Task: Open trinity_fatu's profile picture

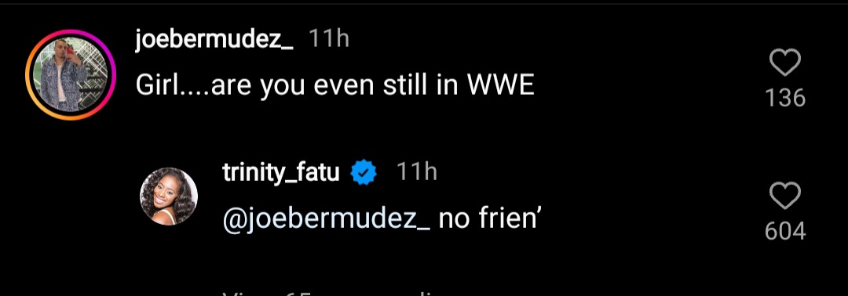Action: 169,196
